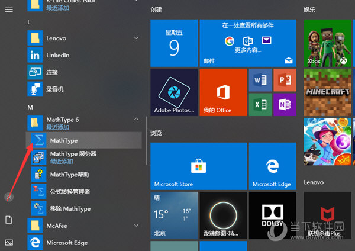This screenshot has width=355, height=251.
Task: Launch Excel from the small tile
Action: (x=260, y=105)
